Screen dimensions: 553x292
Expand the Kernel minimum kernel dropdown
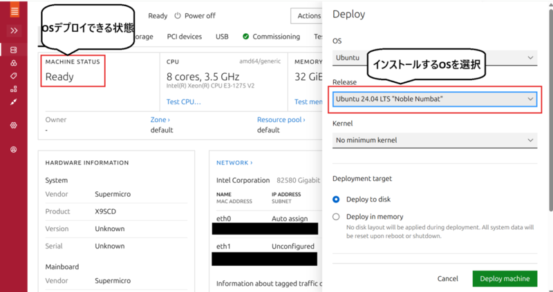[x=434, y=140]
